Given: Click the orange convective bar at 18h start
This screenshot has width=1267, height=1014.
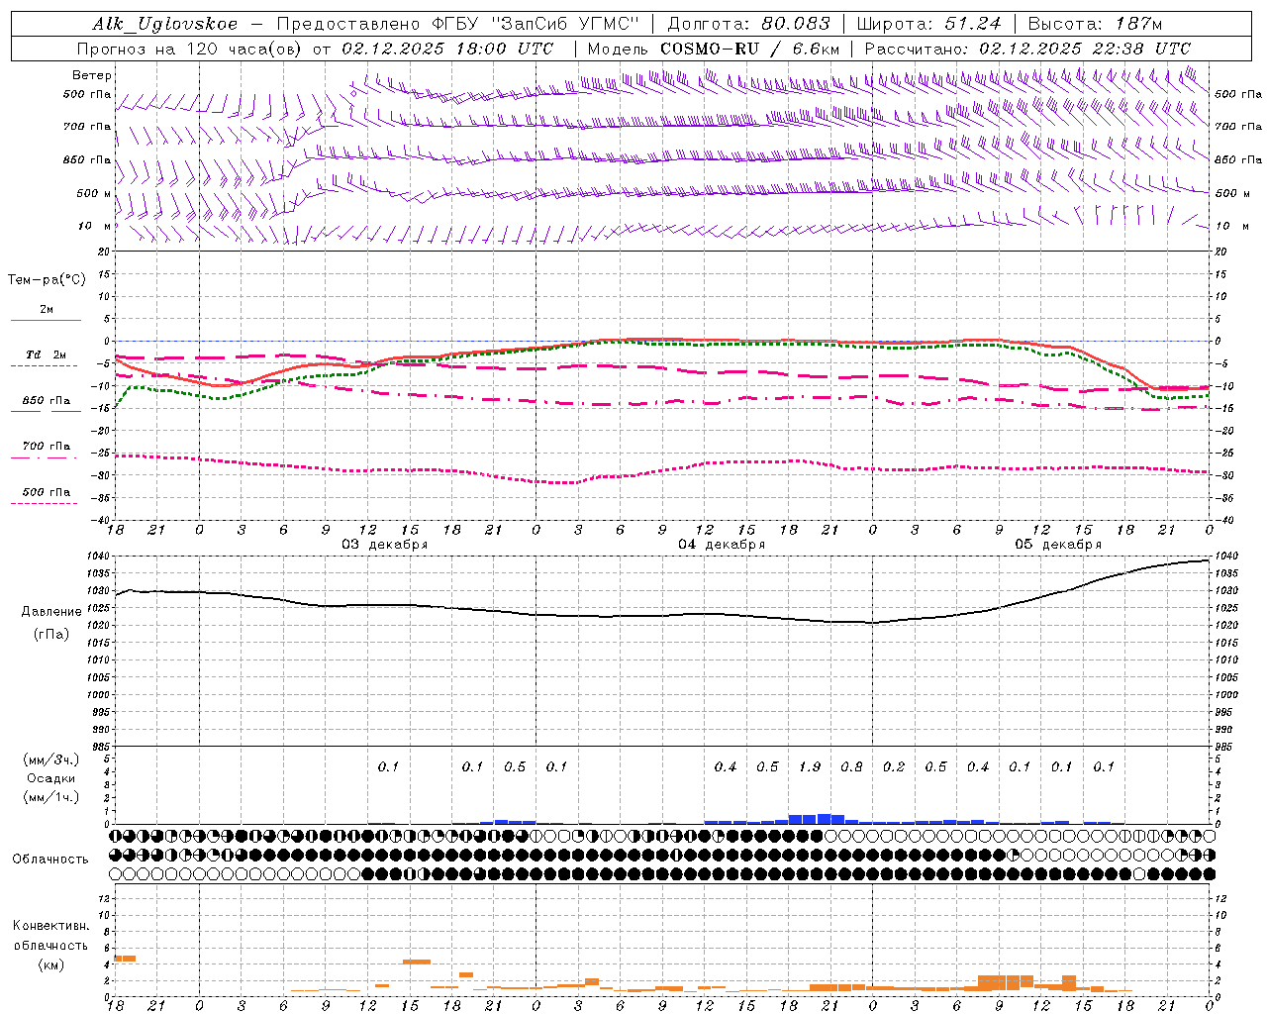Looking at the screenshot, I should coord(126,959).
